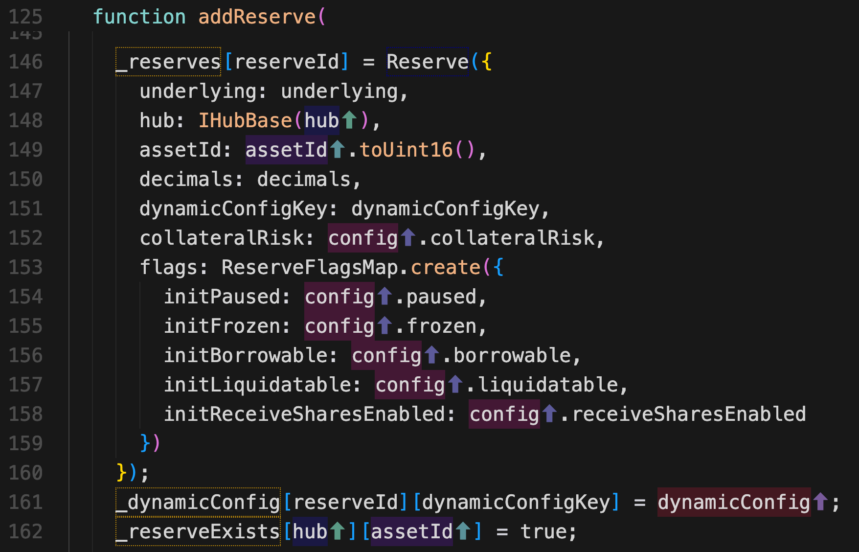Click the arrow icon after hub on line 148
Screen dimensions: 859x552
[x=349, y=120]
